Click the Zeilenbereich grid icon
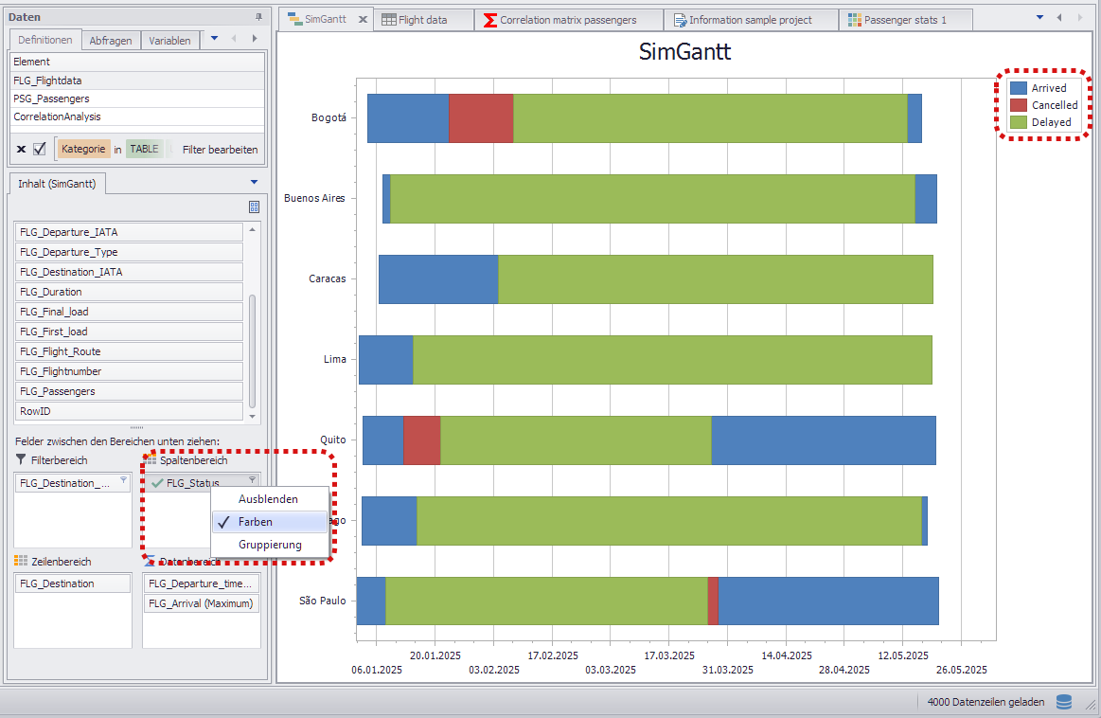The height and width of the screenshot is (718, 1101). coord(21,562)
